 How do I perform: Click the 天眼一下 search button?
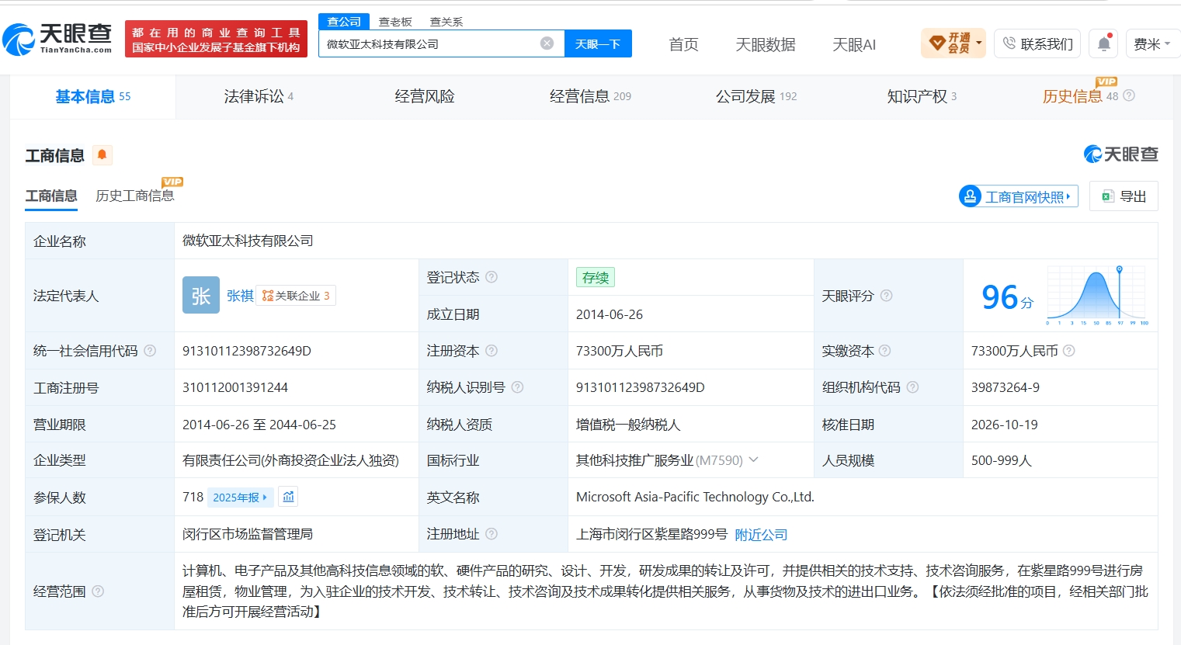(x=598, y=44)
